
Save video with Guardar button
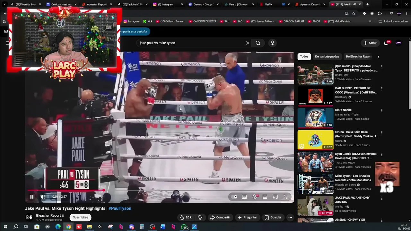pyautogui.click(x=273, y=217)
